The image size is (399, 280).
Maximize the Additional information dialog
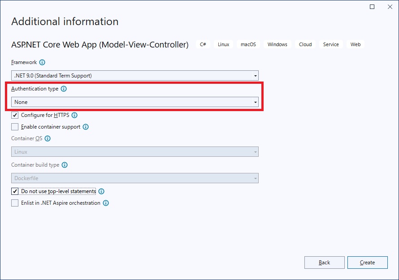[x=372, y=7]
